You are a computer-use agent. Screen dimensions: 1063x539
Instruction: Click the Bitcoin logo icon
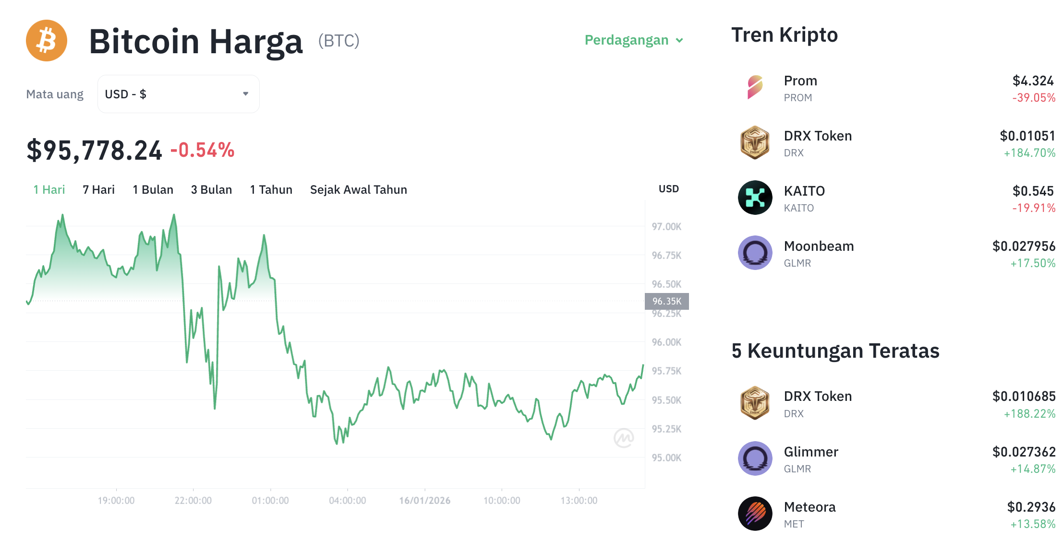pos(46,40)
